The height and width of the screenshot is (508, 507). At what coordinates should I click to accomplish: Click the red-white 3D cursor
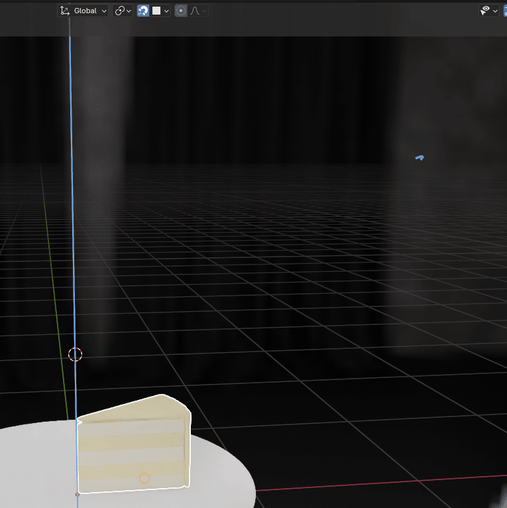click(x=76, y=355)
